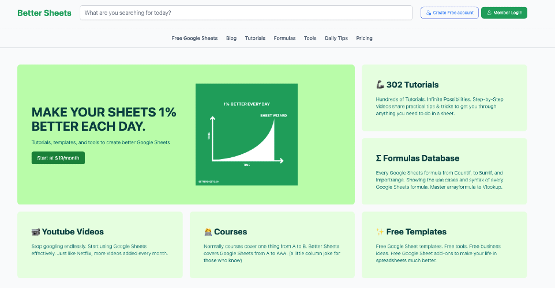Go to the Pricing page link

[364, 38]
